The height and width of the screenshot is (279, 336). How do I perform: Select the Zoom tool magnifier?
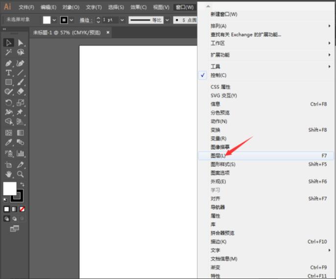[21, 174]
